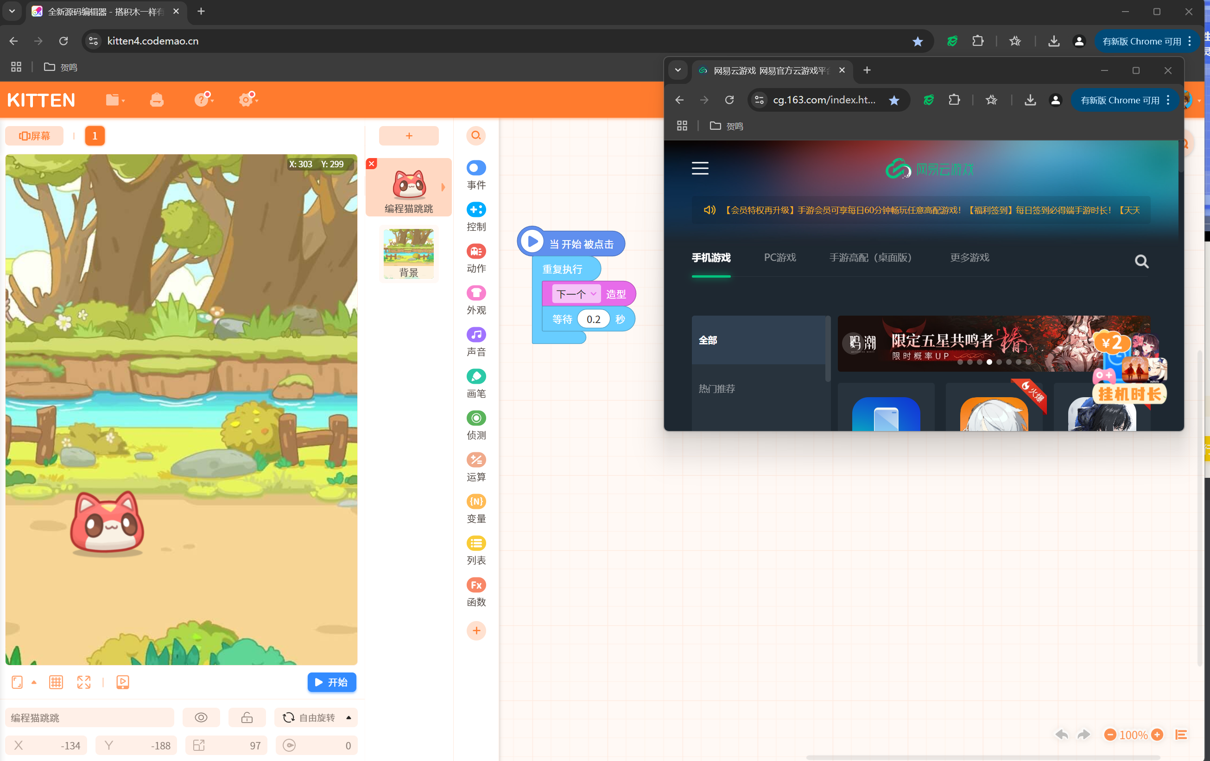This screenshot has width=1210, height=761.
Task: Select the 编程猫跳跳 sprite thumbnail
Action: 409,188
